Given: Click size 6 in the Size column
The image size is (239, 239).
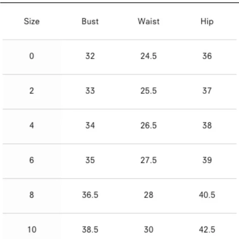Looking at the screenshot, I should click(32, 160).
